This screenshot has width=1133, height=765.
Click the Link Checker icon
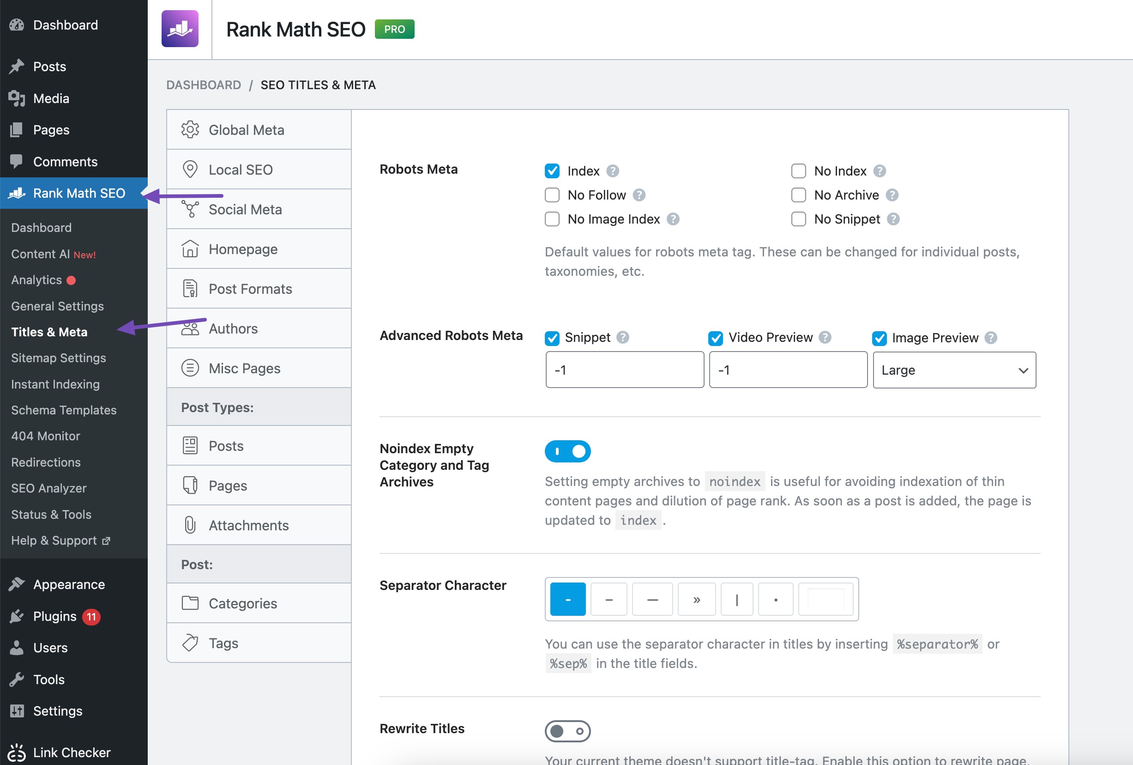[17, 753]
